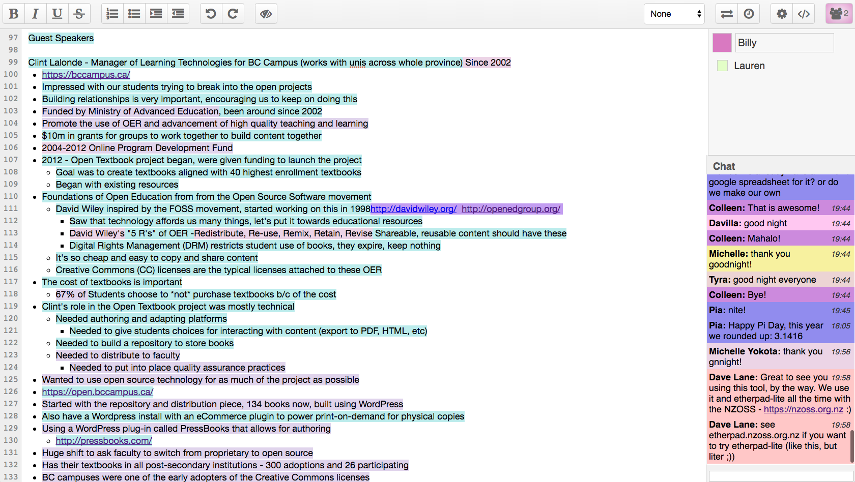
Task: Open the import/export panel
Action: (727, 14)
